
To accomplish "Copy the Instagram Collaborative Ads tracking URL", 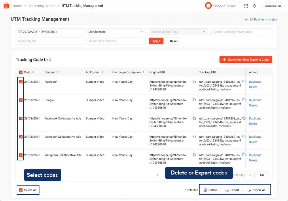I will pos(244,155).
